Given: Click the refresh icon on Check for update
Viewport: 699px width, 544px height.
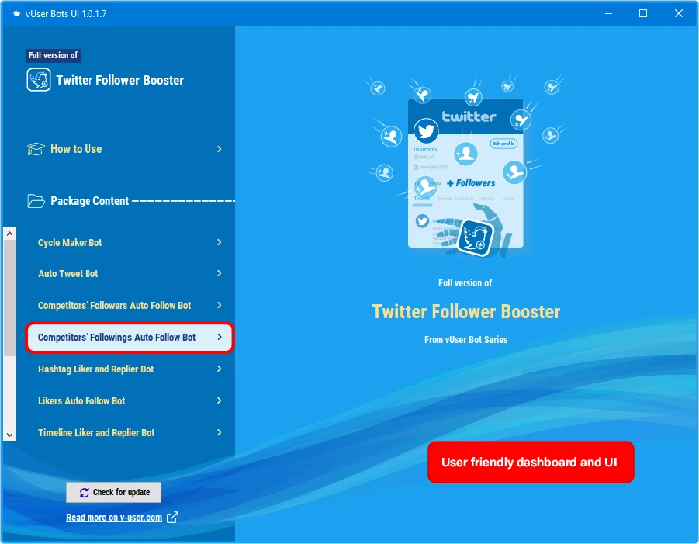Looking at the screenshot, I should click(85, 492).
